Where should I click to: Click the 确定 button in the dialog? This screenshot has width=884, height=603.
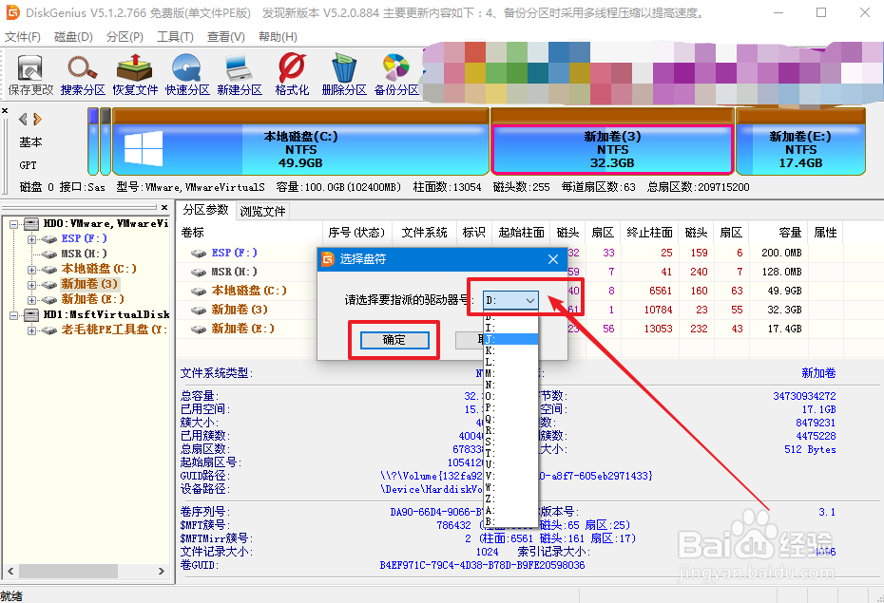[394, 340]
